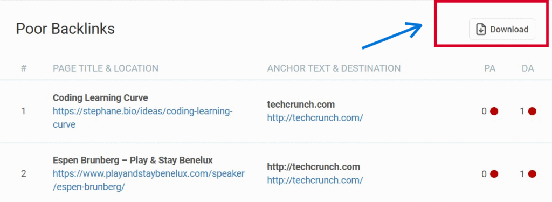Click the red DA indicator in row 2
Image resolution: width=552 pixels, height=202 pixels.
[x=532, y=174]
